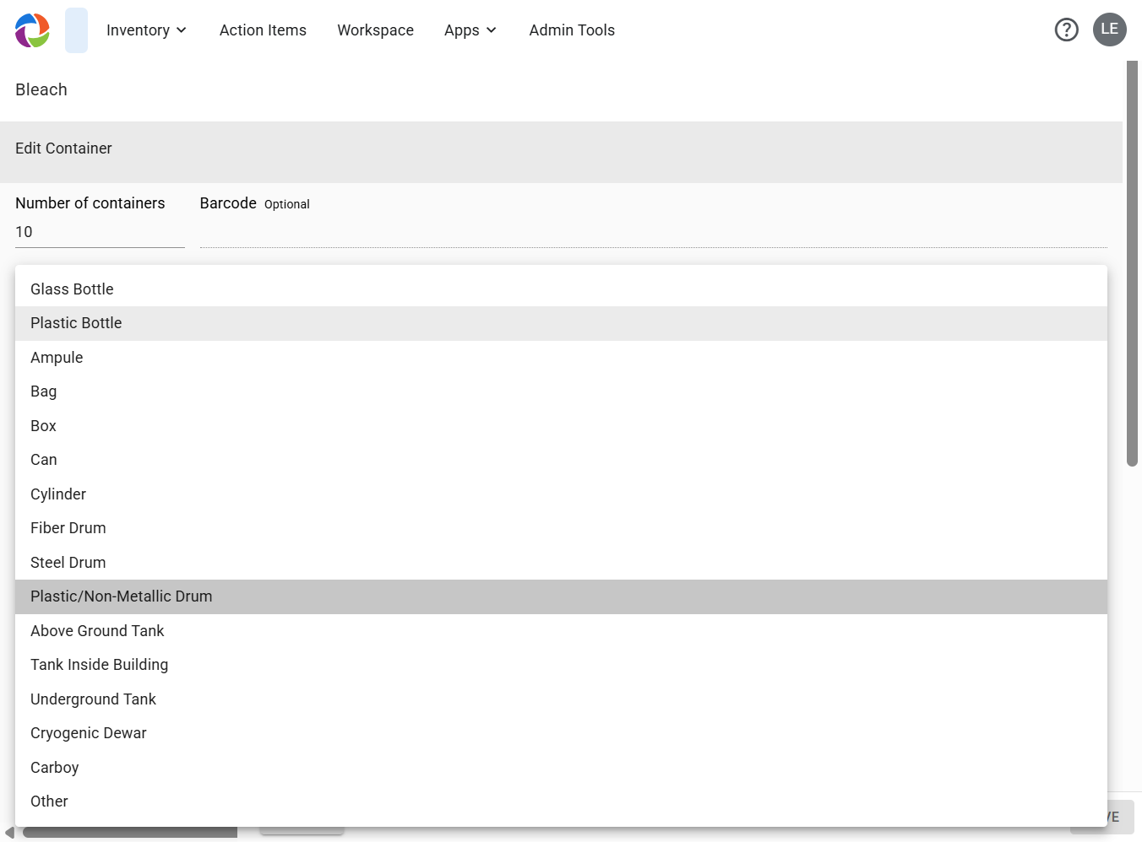The width and height of the screenshot is (1142, 842).
Task: Click the Barcode input field
Action: click(x=653, y=232)
